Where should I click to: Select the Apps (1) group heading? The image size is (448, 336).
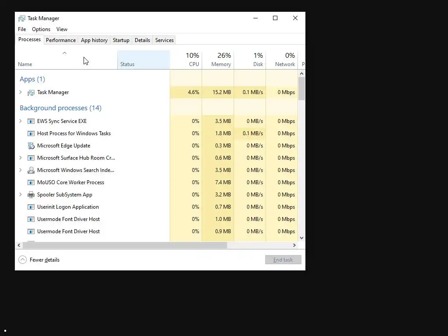pyautogui.click(x=32, y=79)
